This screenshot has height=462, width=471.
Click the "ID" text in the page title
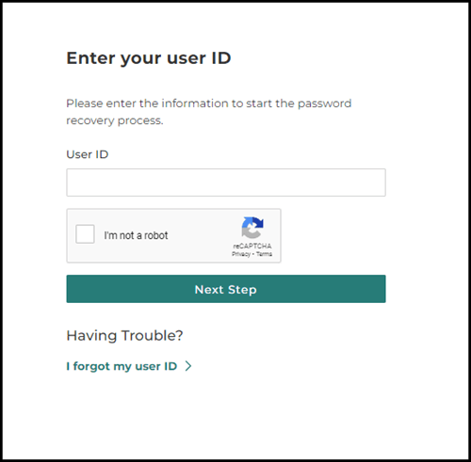[x=221, y=58]
